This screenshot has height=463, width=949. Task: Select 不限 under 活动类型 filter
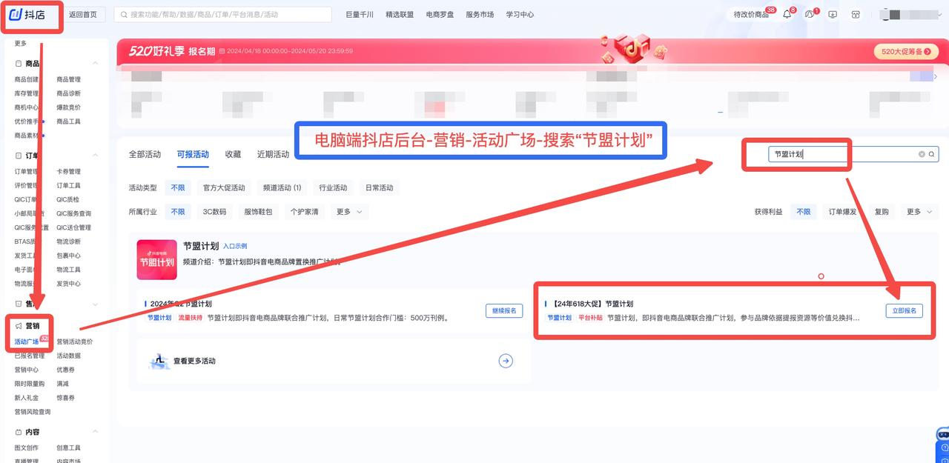[x=178, y=188]
